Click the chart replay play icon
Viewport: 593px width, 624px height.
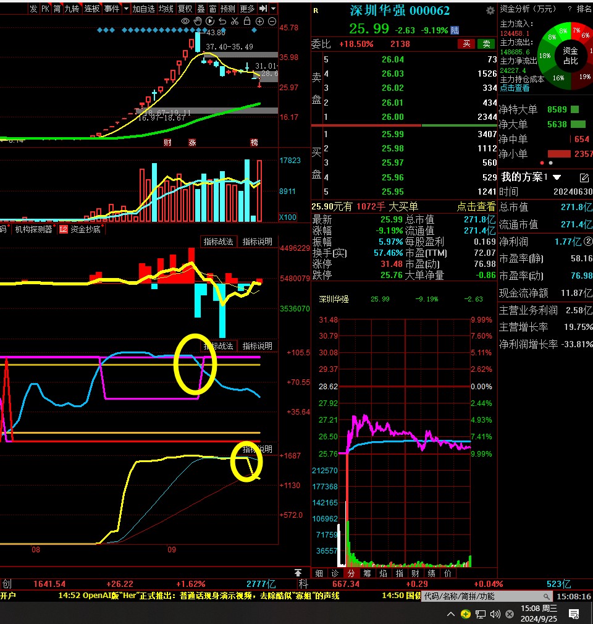210,21
